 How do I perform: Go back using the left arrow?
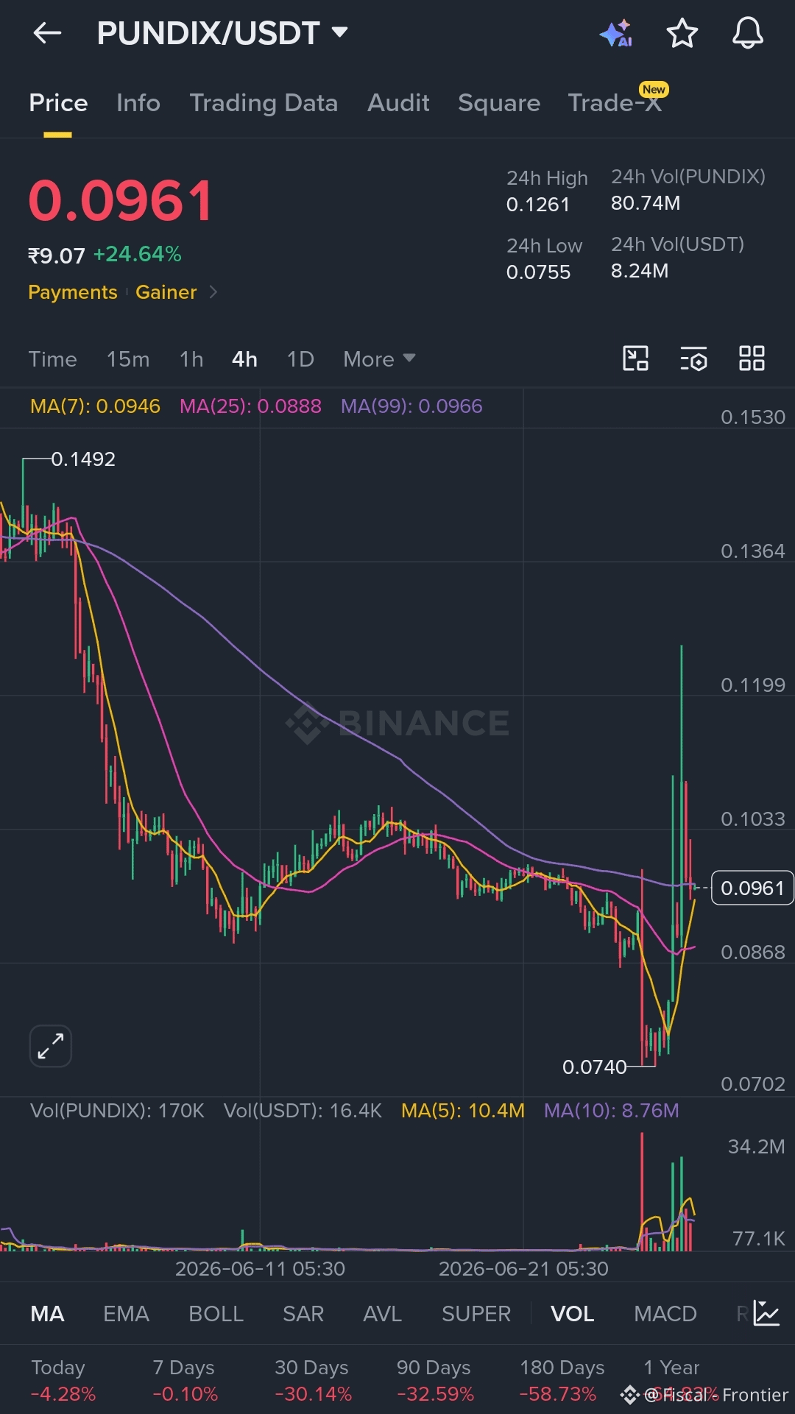47,33
